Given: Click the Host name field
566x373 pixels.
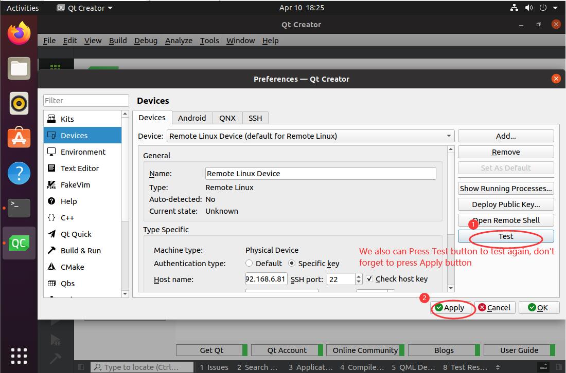Looking at the screenshot, I should coord(266,278).
